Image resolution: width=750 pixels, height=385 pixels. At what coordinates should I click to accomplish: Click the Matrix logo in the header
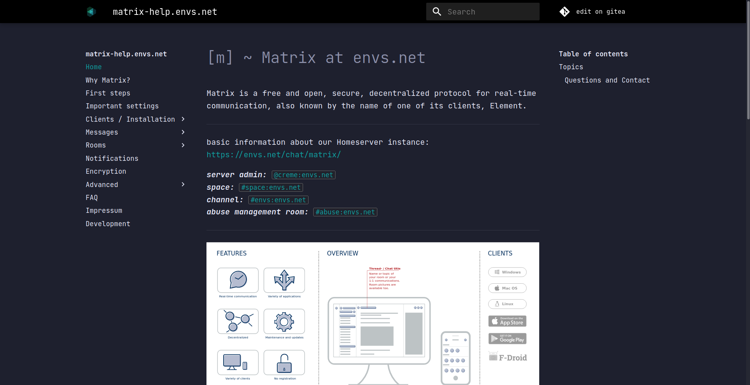[91, 11]
